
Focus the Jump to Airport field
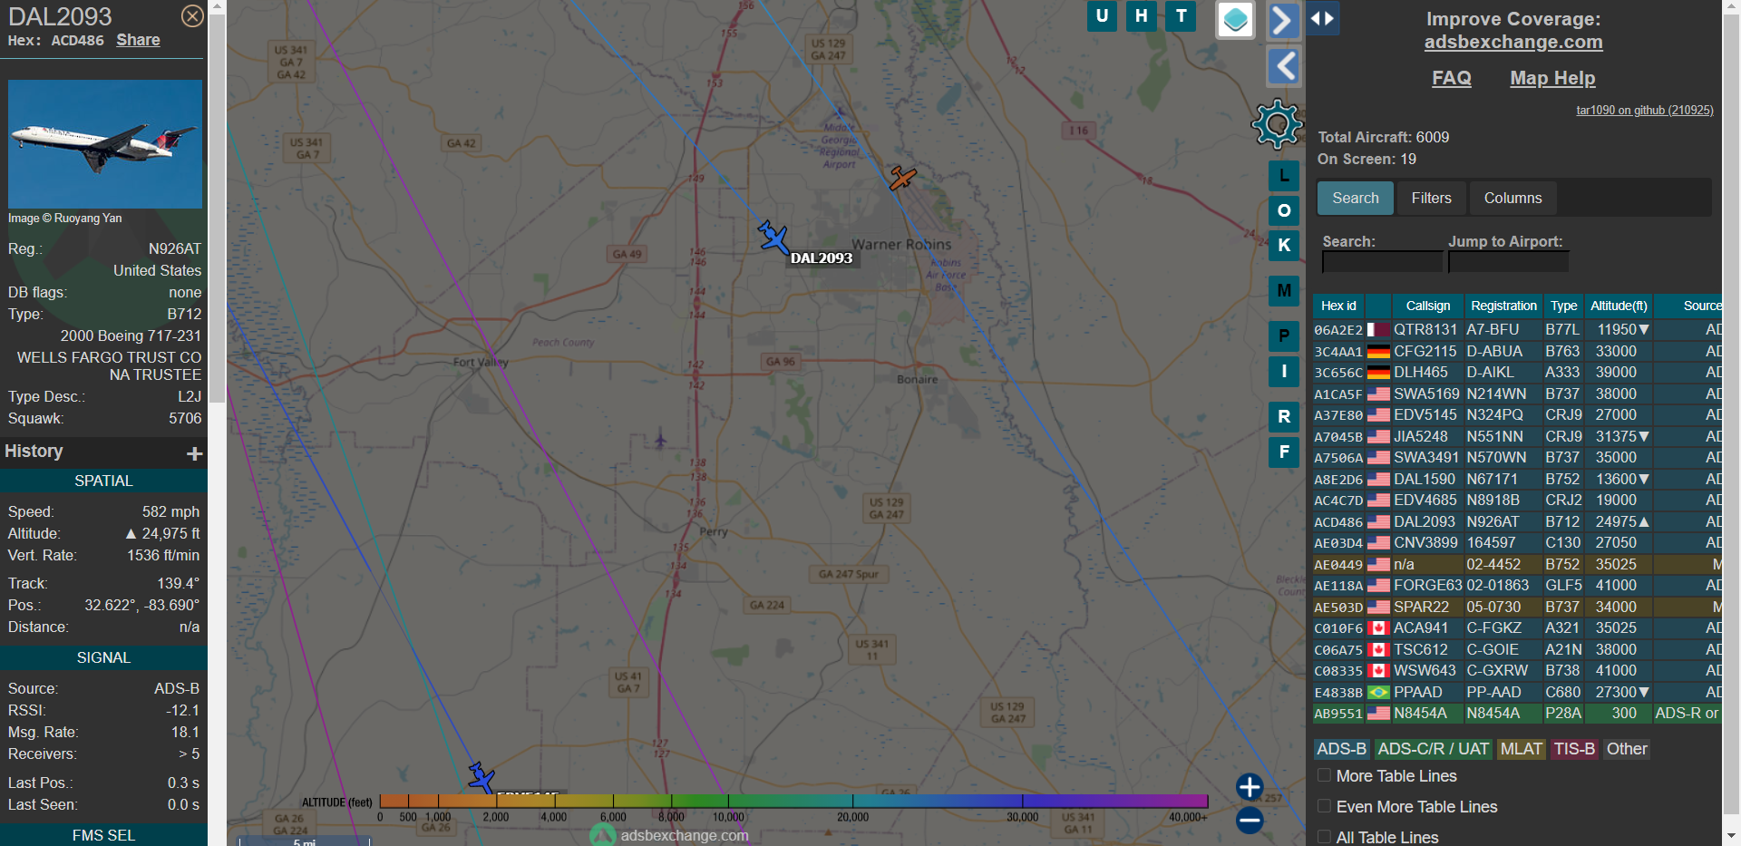(x=1508, y=262)
